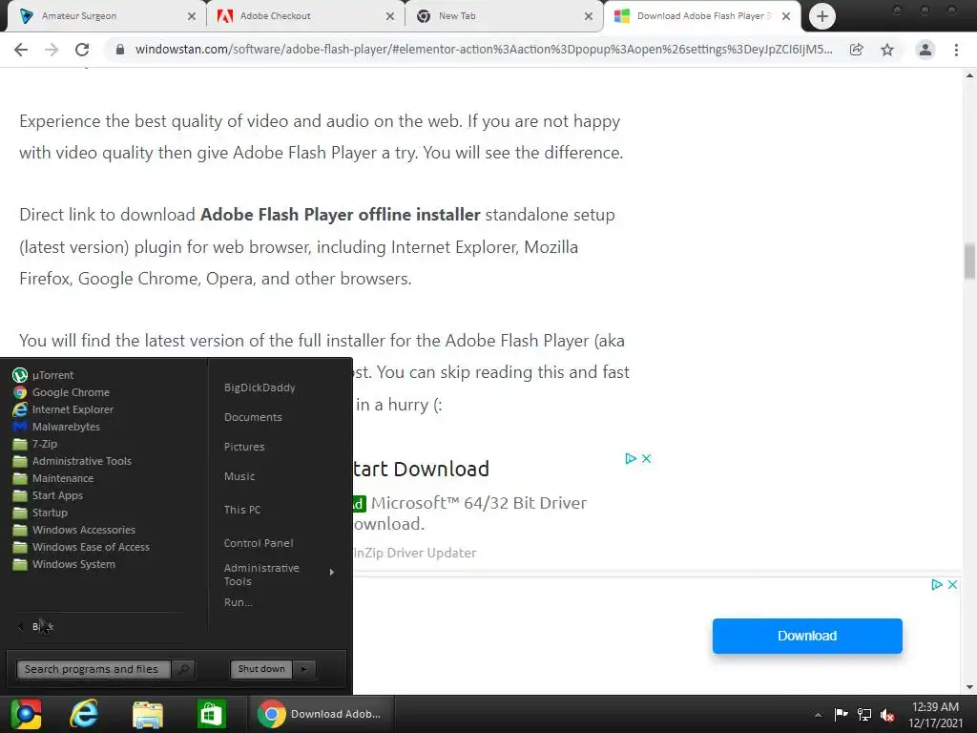977x733 pixels.
Task: Click the muted volume tray icon
Action: (x=887, y=715)
